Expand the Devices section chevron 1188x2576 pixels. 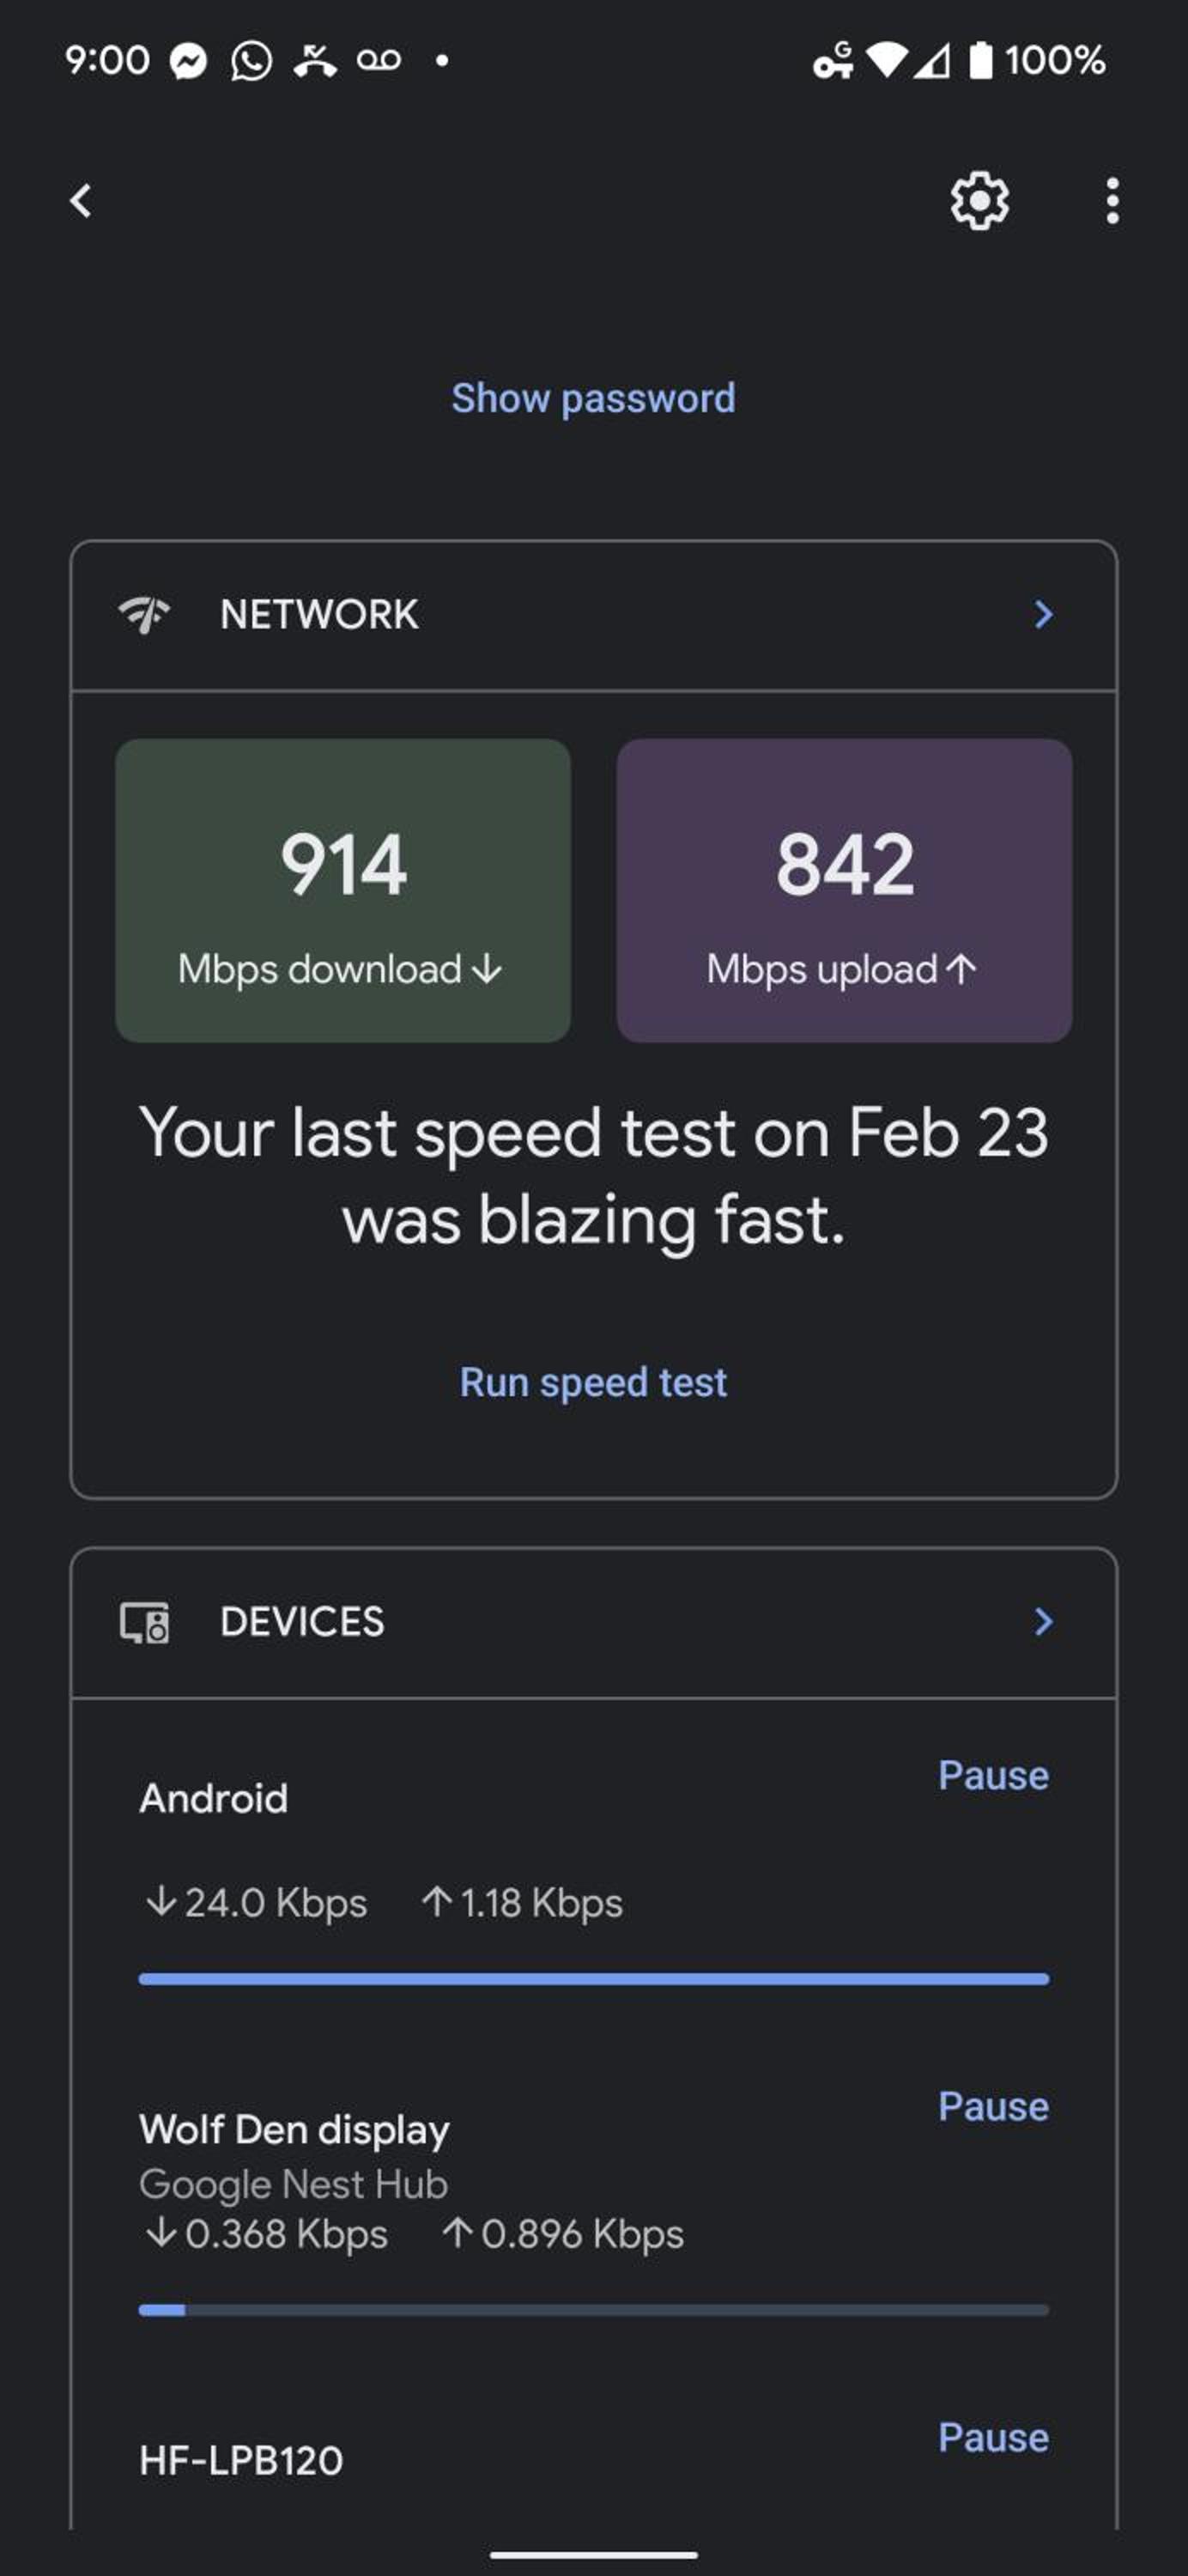(x=1043, y=1621)
